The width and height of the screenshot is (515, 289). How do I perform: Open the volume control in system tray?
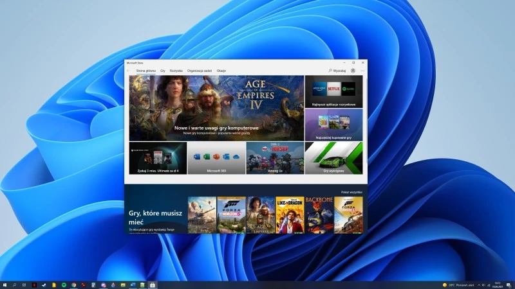point(483,285)
